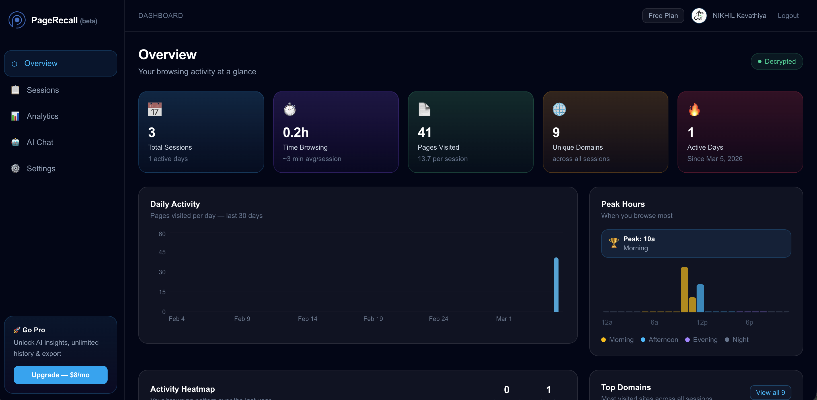The height and width of the screenshot is (400, 817).
Task: Go to the AI Chat page
Action: click(x=40, y=142)
